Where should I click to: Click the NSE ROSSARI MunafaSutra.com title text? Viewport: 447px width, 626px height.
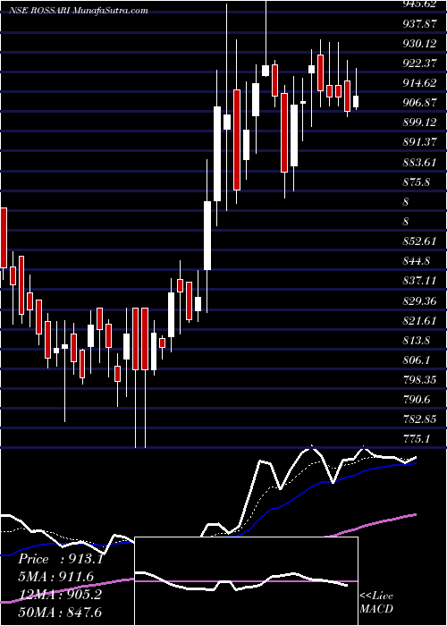[x=79, y=10]
